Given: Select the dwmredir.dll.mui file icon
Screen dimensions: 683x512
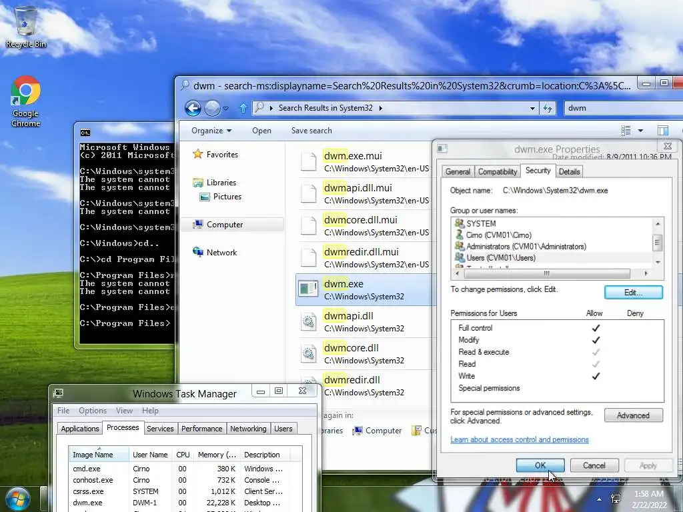Looking at the screenshot, I should (x=308, y=257).
